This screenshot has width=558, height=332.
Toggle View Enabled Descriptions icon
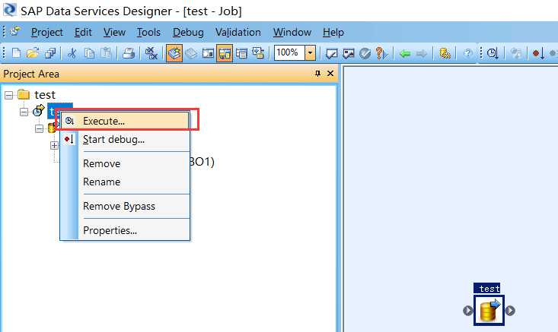[258, 53]
